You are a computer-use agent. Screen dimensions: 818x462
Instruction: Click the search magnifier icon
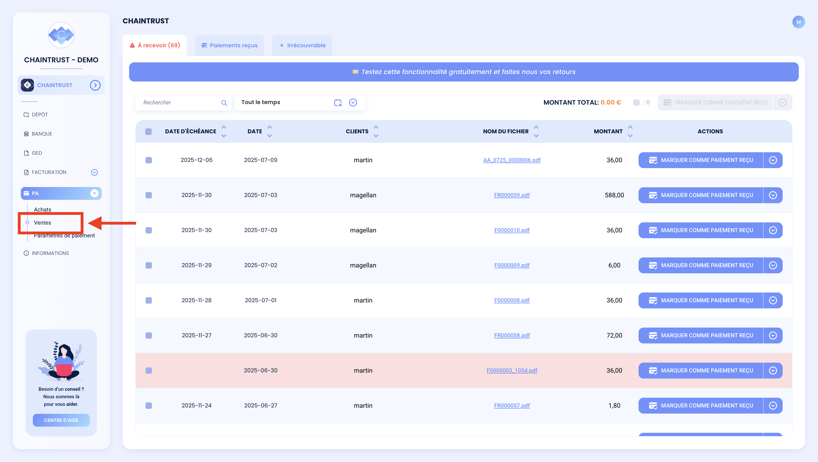pyautogui.click(x=224, y=103)
